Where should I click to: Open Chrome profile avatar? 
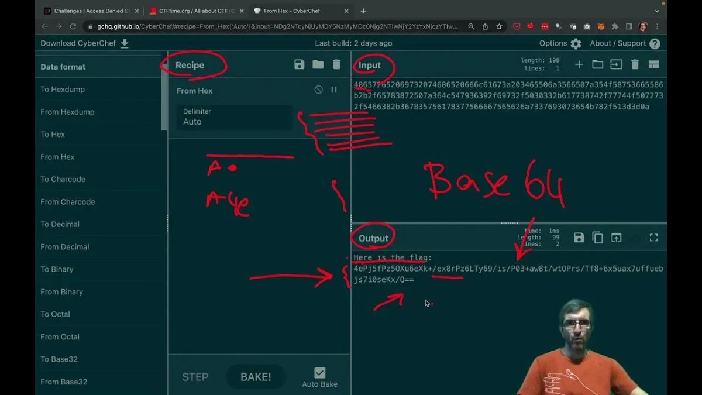643,26
